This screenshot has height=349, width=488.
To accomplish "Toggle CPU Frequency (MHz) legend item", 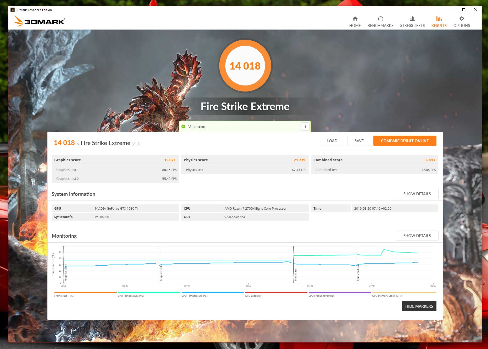I will pos(340,294).
